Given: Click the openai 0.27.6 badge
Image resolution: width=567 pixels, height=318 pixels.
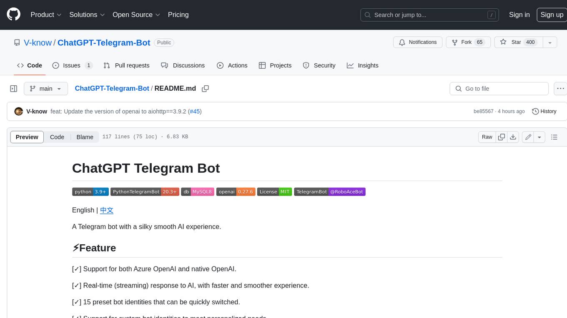Looking at the screenshot, I should coord(236,192).
